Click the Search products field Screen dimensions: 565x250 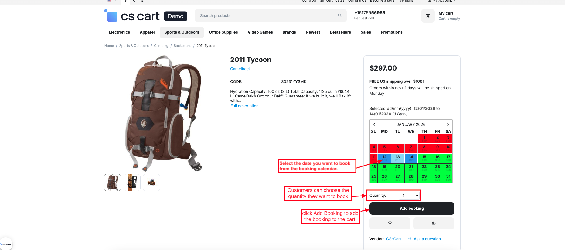point(267,15)
